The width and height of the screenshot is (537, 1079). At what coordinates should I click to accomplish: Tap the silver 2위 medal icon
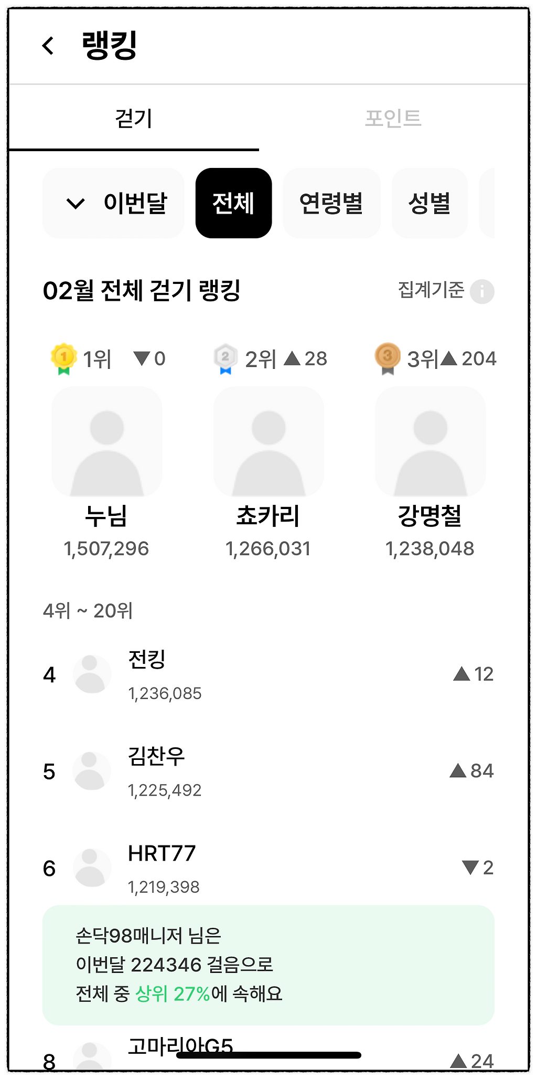(225, 358)
